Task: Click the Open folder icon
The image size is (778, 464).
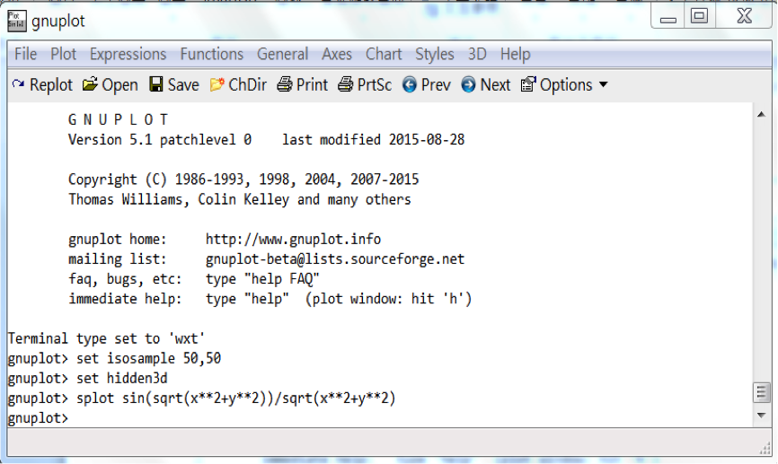Action: (90, 85)
